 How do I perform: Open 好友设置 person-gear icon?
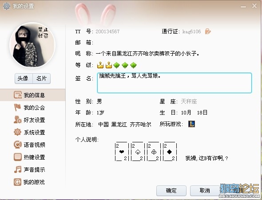coord(18,120)
